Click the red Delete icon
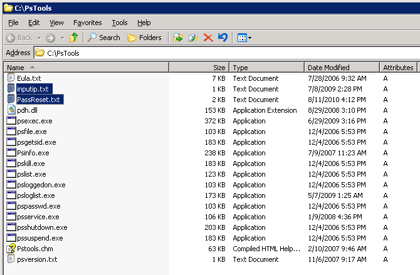The image size is (420, 275). click(x=208, y=38)
